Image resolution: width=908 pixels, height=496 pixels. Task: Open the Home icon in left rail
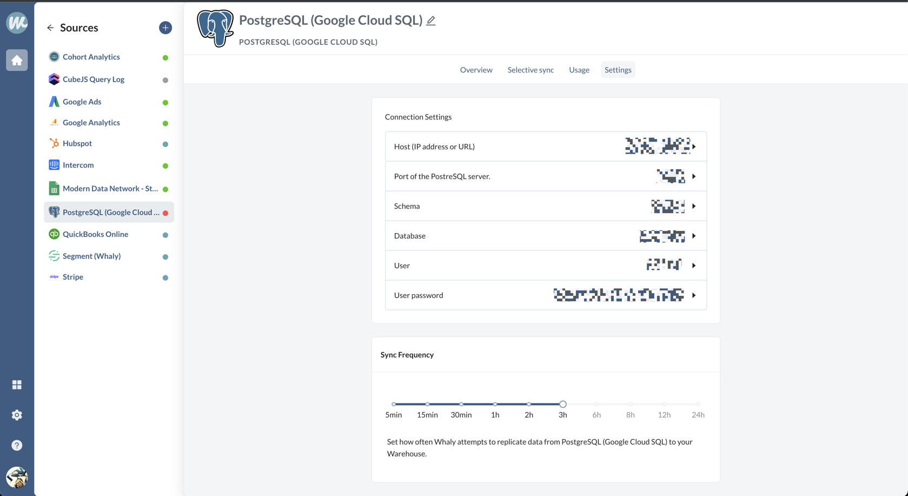tap(17, 60)
